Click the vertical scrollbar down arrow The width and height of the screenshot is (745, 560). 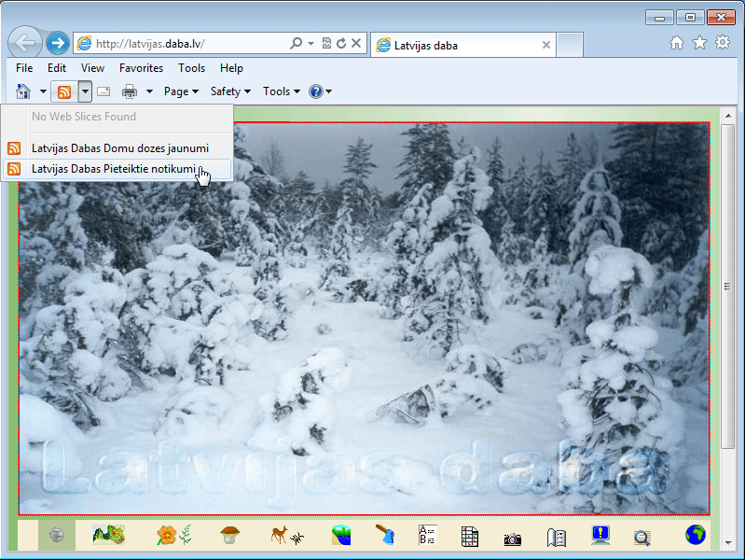[728, 542]
